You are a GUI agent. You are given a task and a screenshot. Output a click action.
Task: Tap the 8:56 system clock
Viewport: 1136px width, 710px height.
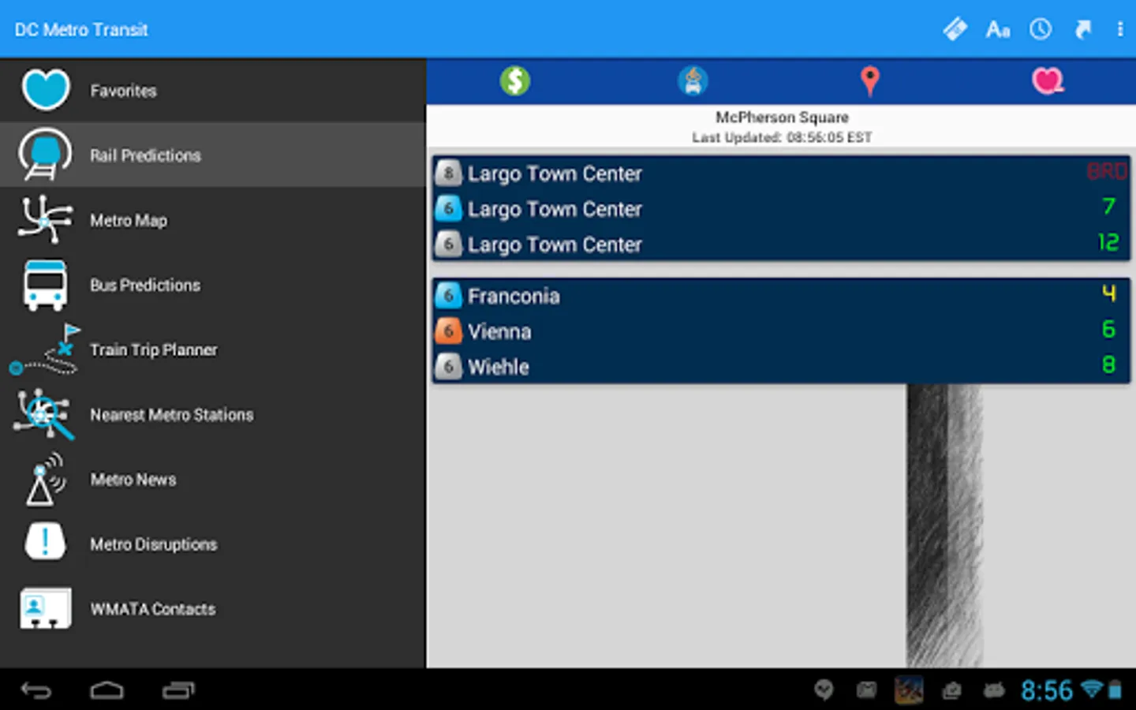tap(1047, 691)
